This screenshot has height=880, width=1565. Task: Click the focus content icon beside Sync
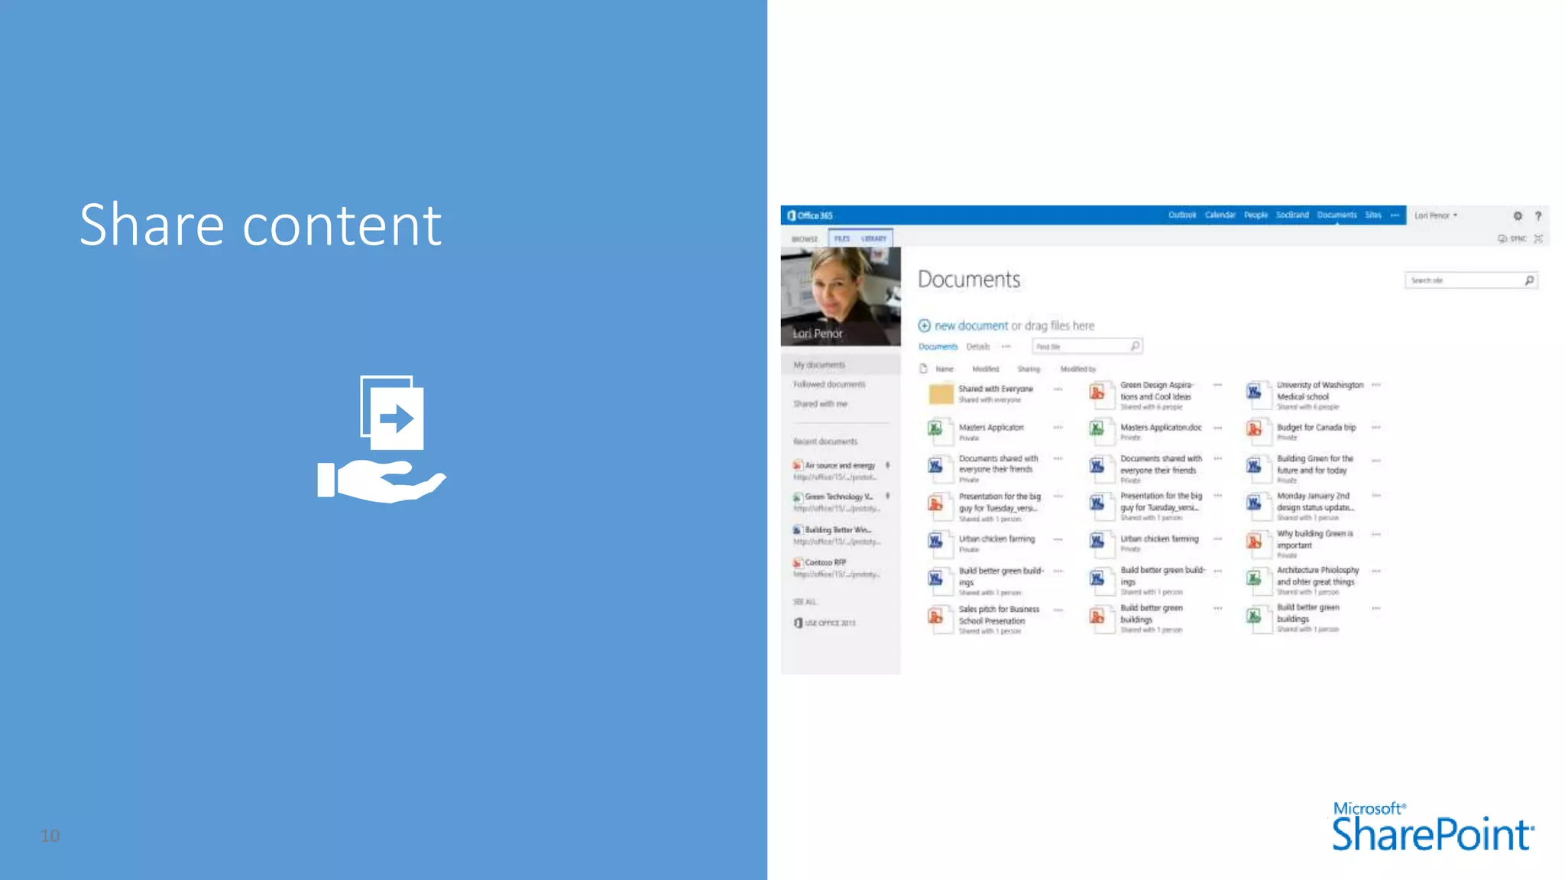click(1539, 239)
